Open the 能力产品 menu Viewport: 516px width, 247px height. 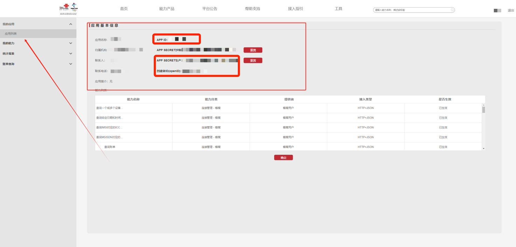167,9
